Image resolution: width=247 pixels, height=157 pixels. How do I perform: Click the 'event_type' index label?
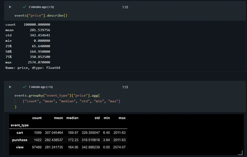pyautogui.click(x=20, y=125)
